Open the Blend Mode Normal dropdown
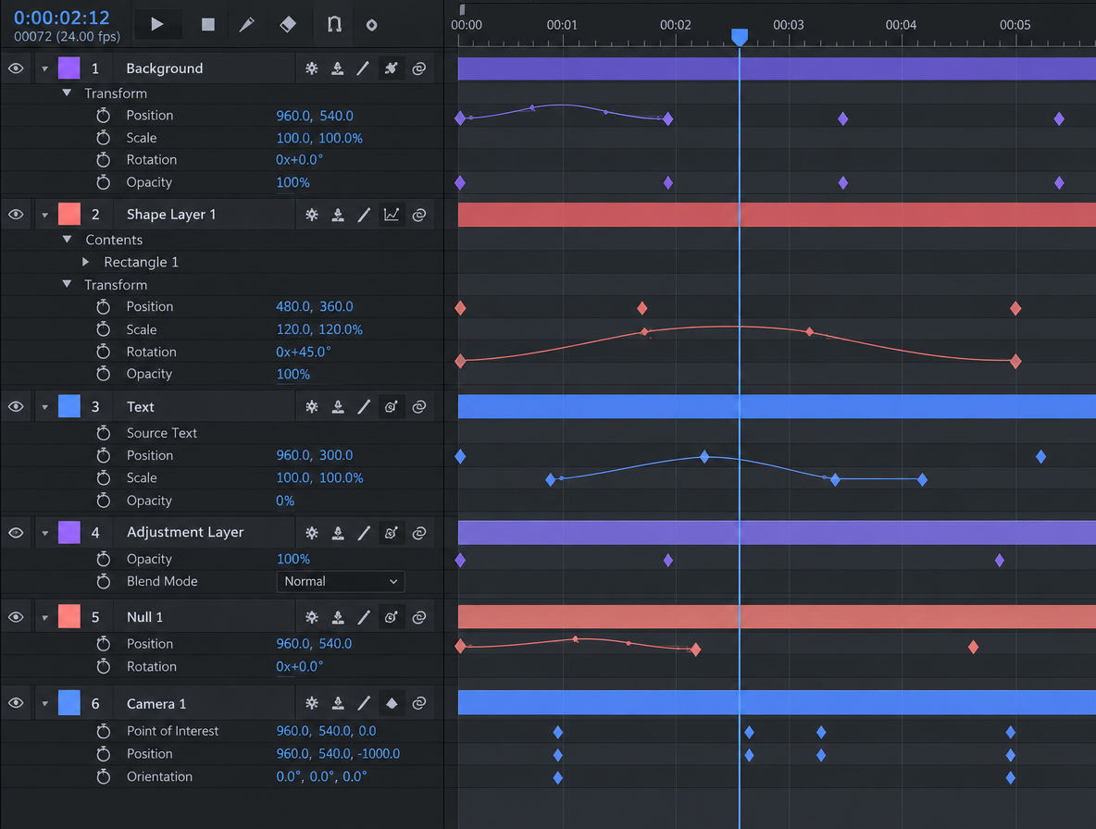Screen dimensions: 1096x829 (341, 581)
